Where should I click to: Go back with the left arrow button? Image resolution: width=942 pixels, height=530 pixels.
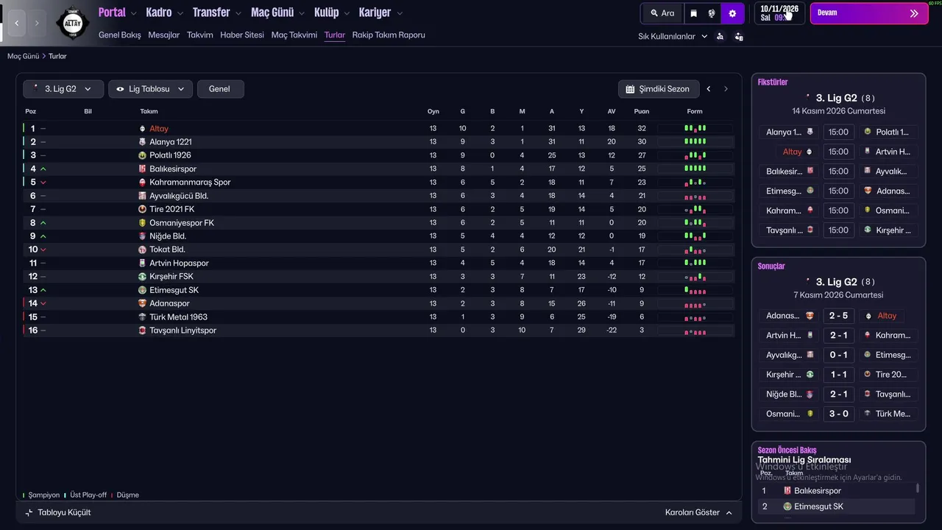[x=17, y=24]
